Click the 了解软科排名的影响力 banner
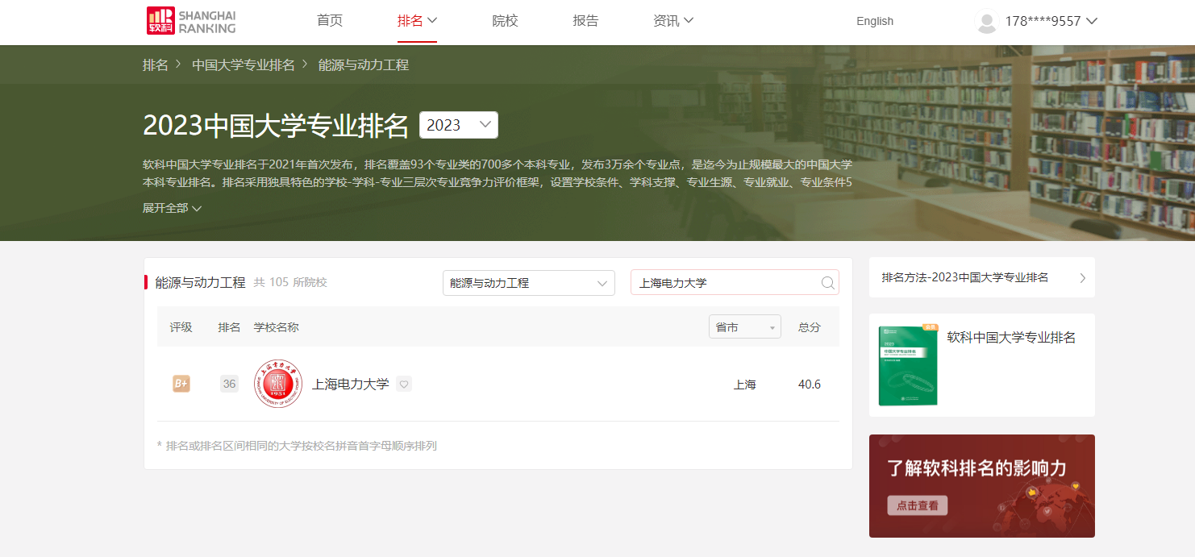Image resolution: width=1195 pixels, height=557 pixels. point(982,486)
